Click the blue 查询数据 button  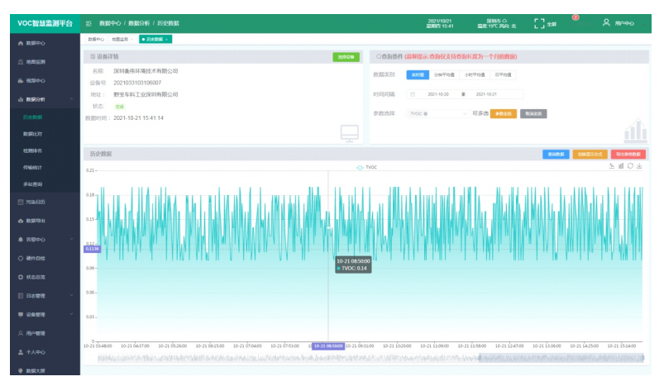[556, 154]
